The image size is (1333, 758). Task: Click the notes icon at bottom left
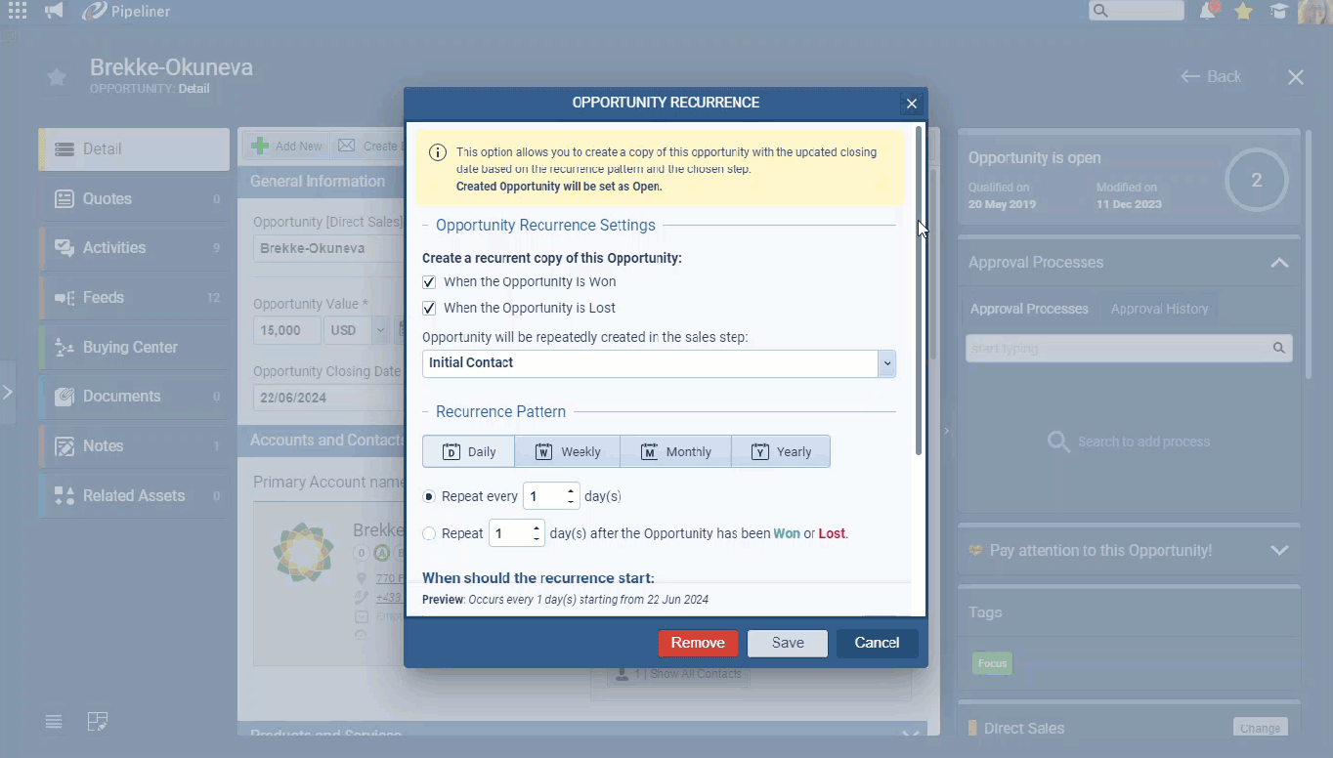coord(97,722)
